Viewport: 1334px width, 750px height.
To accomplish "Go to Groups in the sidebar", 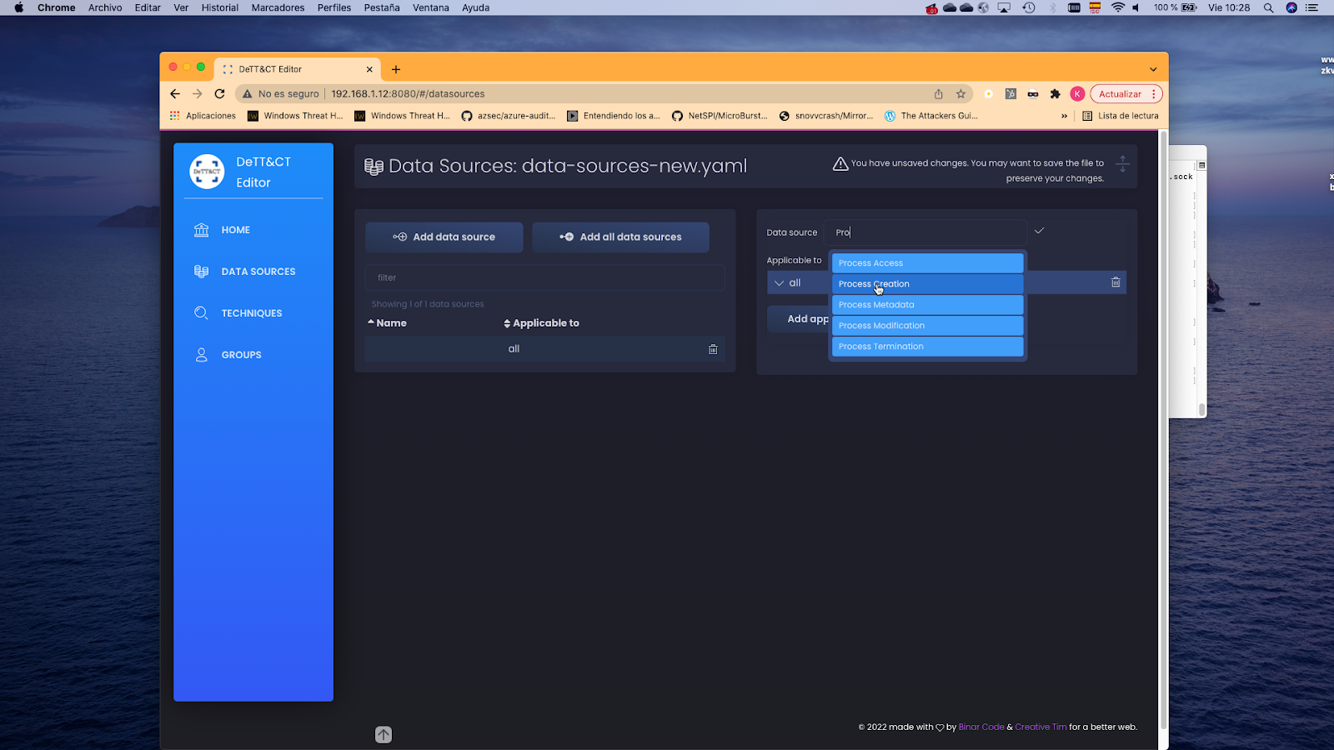I will [x=241, y=355].
